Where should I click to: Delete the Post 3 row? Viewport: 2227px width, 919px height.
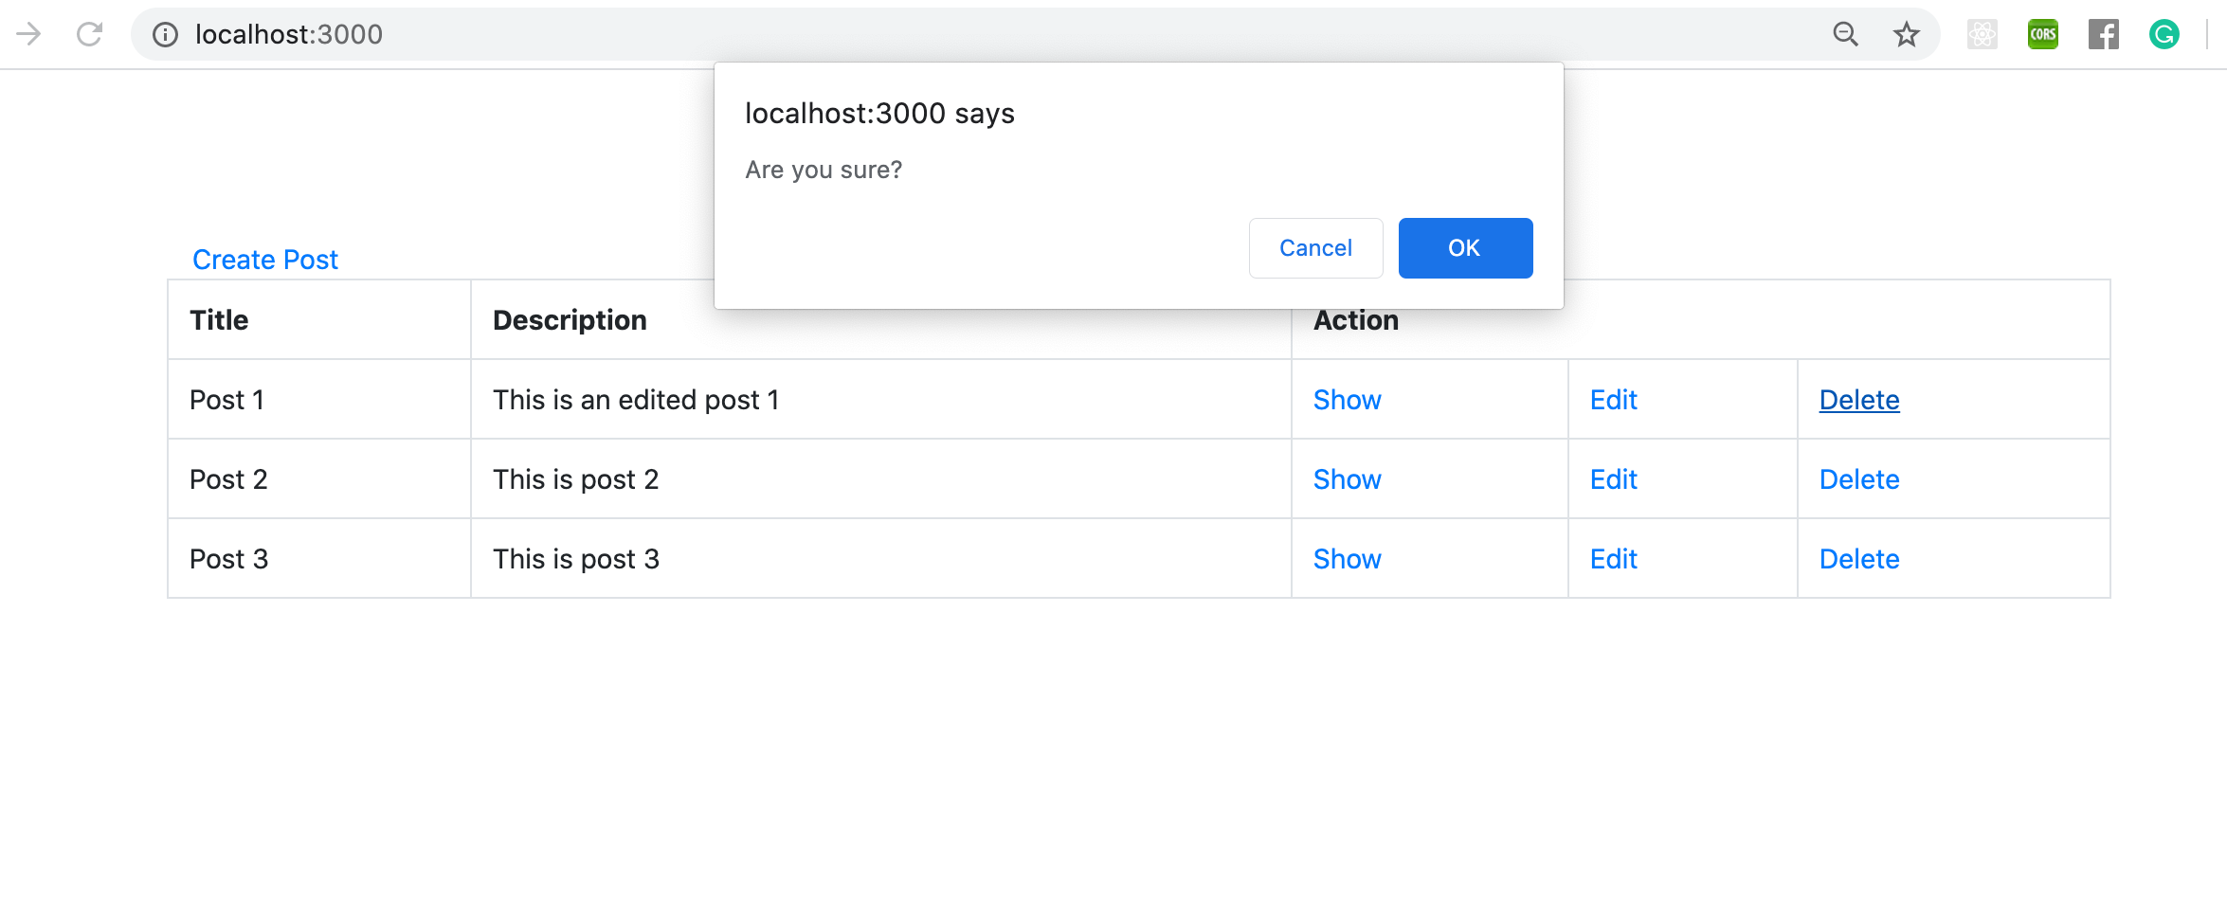coord(1858,559)
